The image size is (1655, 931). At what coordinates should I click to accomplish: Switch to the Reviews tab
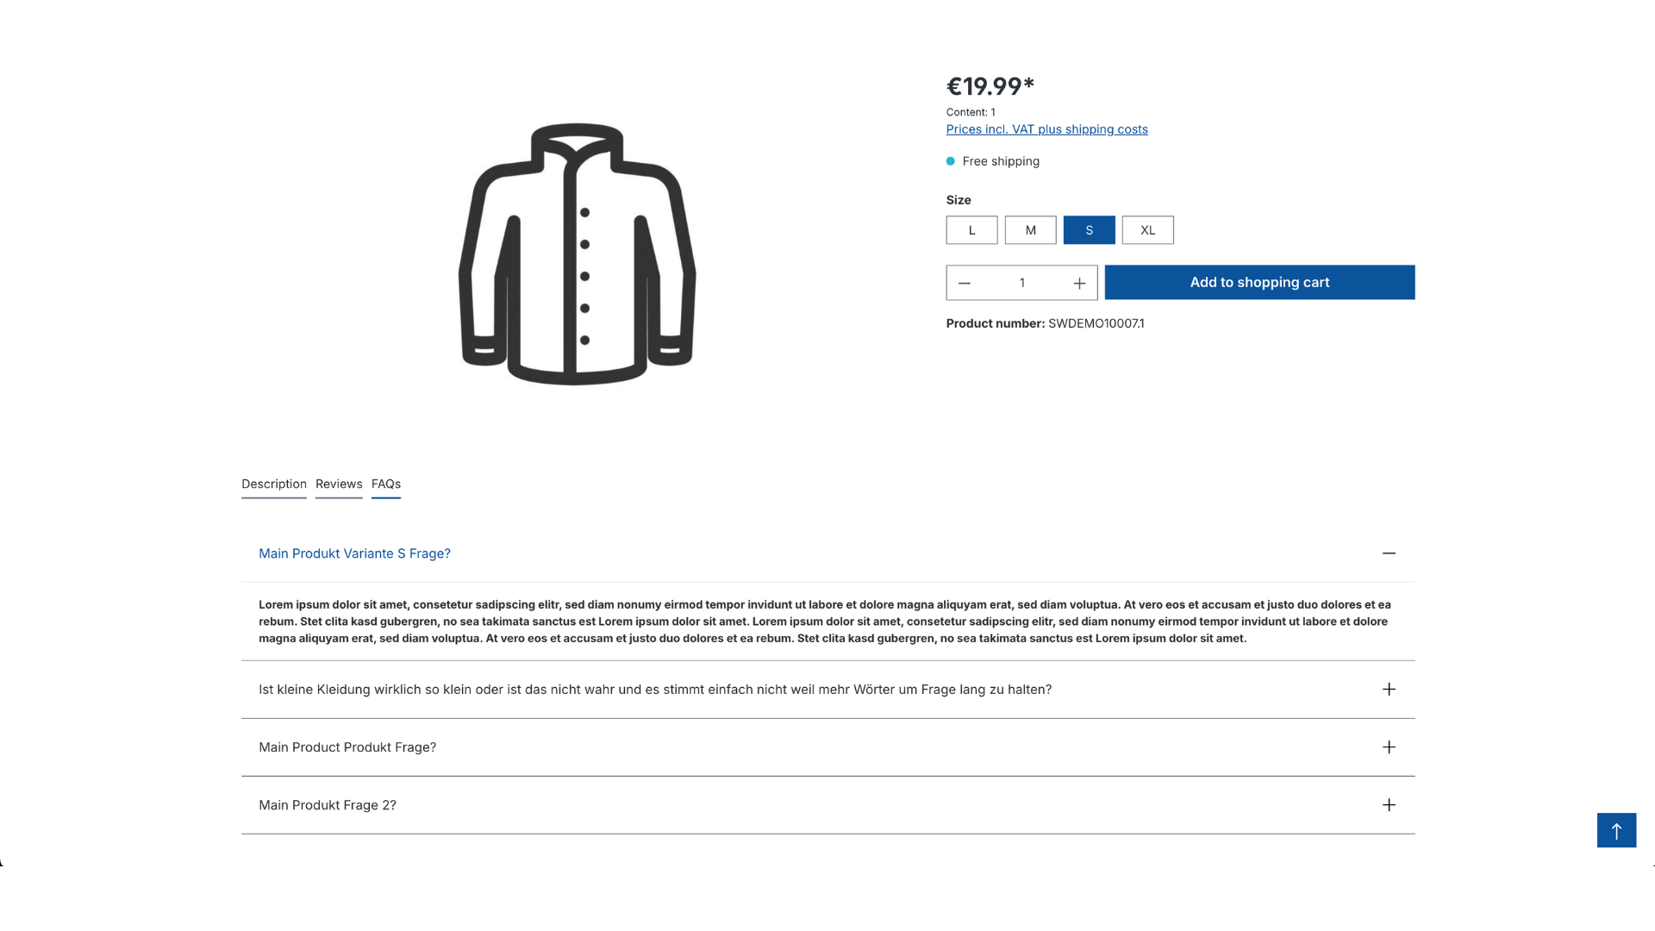(x=339, y=484)
